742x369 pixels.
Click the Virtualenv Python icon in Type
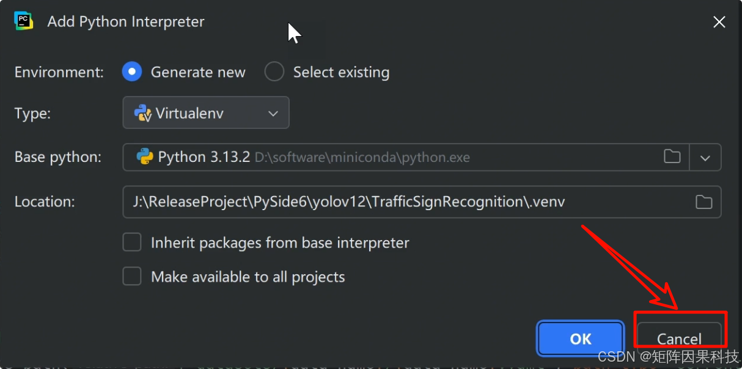pyautogui.click(x=142, y=113)
